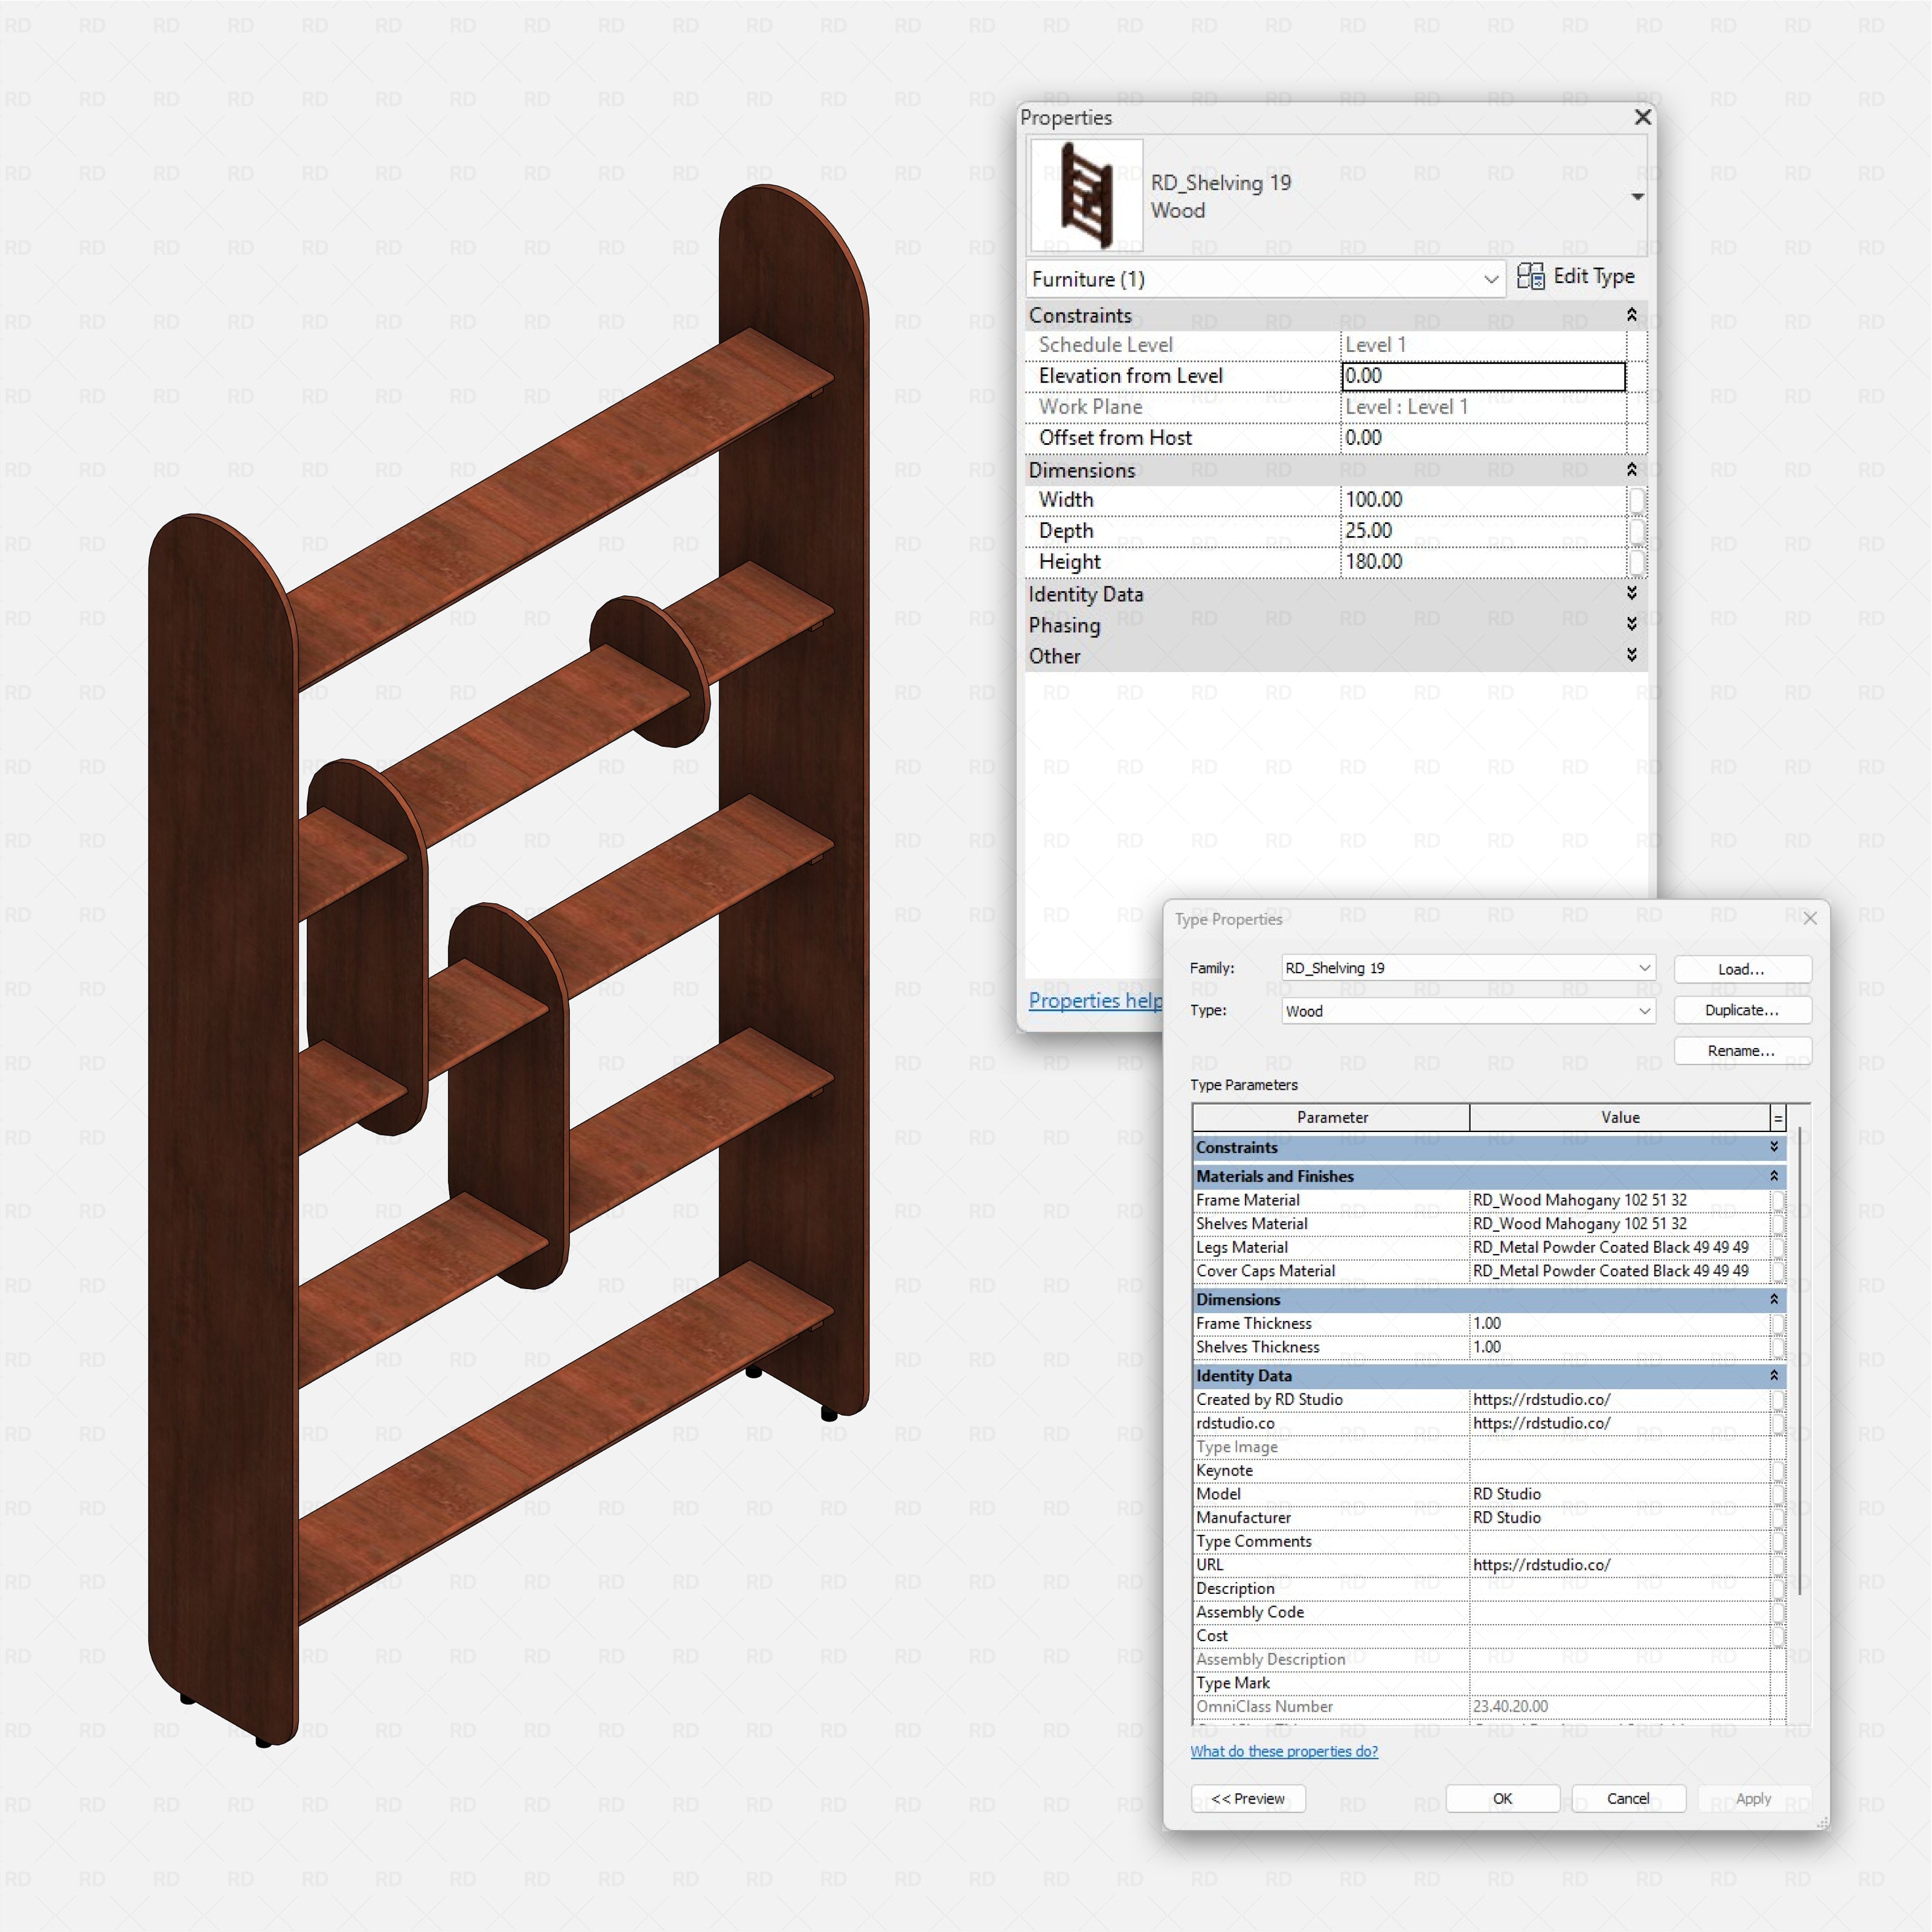Click the Parameter column header
This screenshot has width=1932, height=1932.
click(x=1332, y=1118)
